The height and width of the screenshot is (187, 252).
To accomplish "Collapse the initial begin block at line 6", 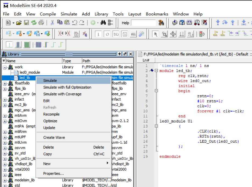I will pyautogui.click(x=156, y=91).
